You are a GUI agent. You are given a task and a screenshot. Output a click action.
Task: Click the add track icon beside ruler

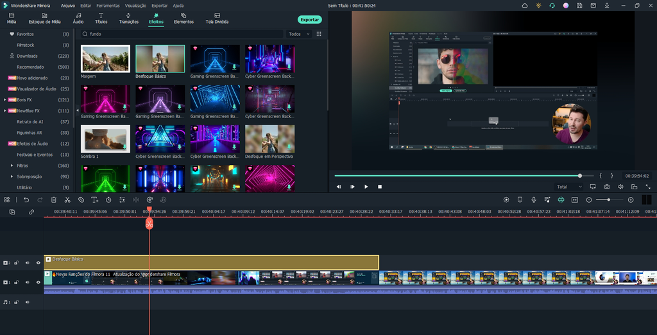coord(12,212)
